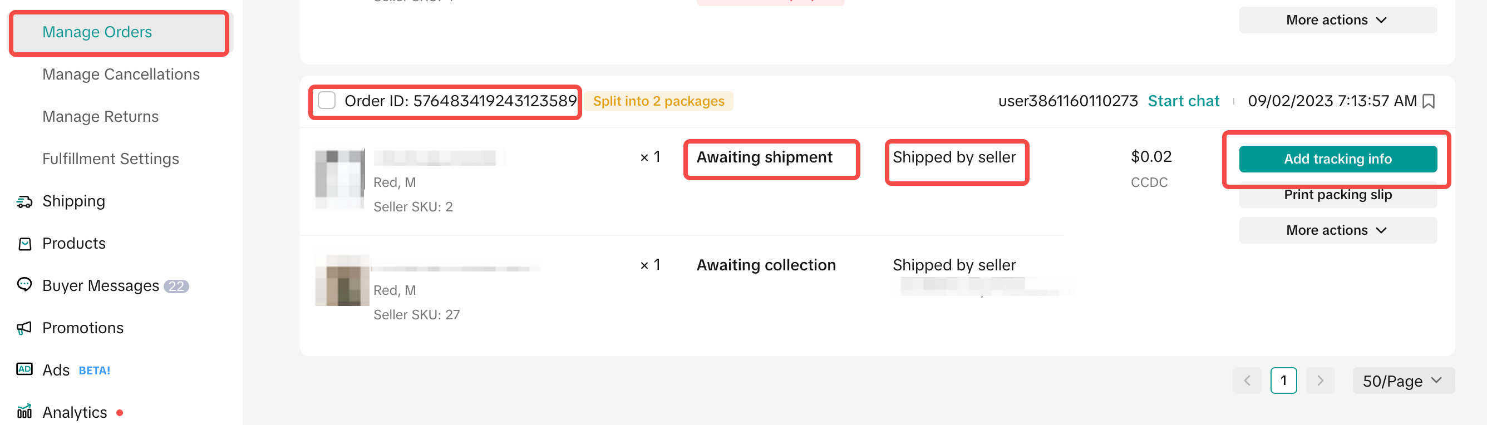Start chat with user3861160110273
The width and height of the screenshot is (1487, 425).
tap(1183, 101)
